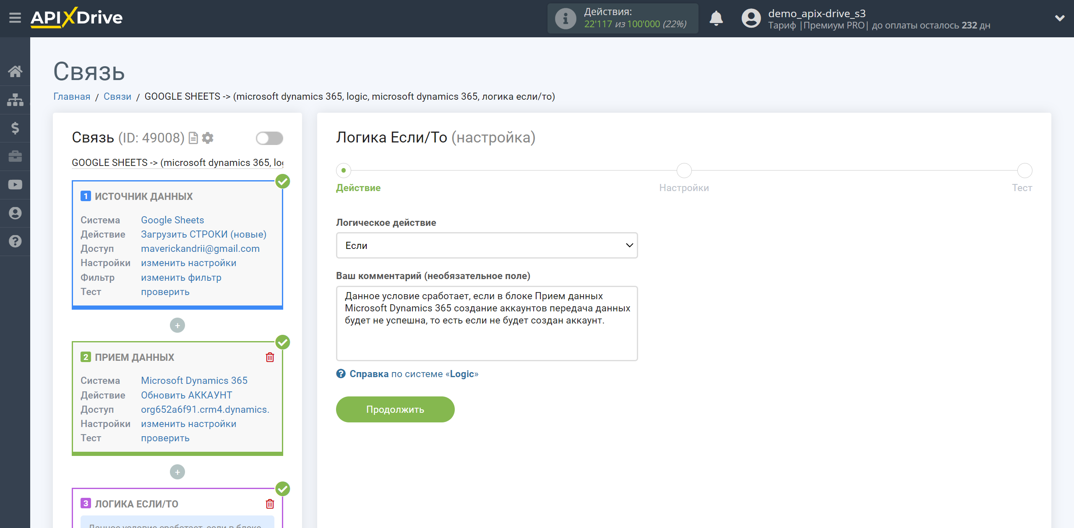Viewport: 1074px width, 528px height.
Task: Click the copy document icon near ID 49008
Action: (193, 138)
